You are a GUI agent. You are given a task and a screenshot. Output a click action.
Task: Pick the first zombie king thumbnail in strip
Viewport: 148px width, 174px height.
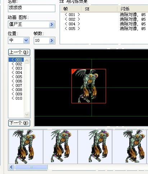pos(26,147)
